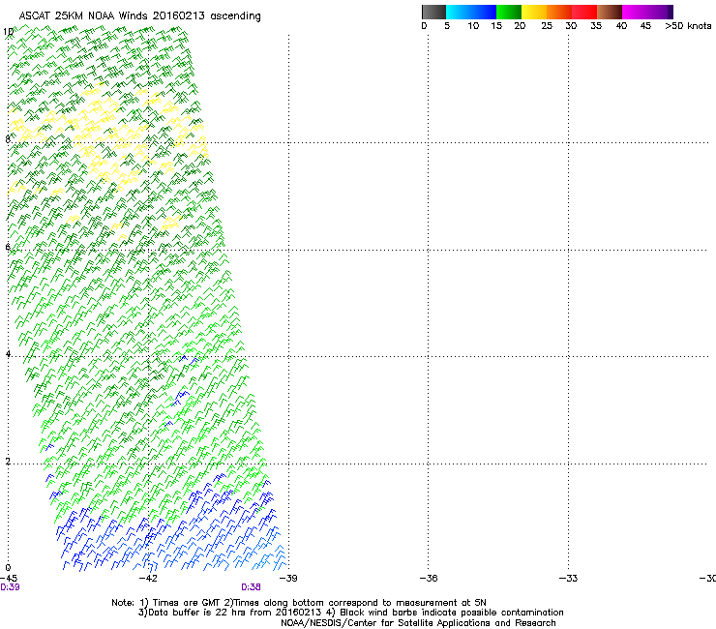
Task: Click the purple time stamp 0:39
Action: pyautogui.click(x=10, y=587)
